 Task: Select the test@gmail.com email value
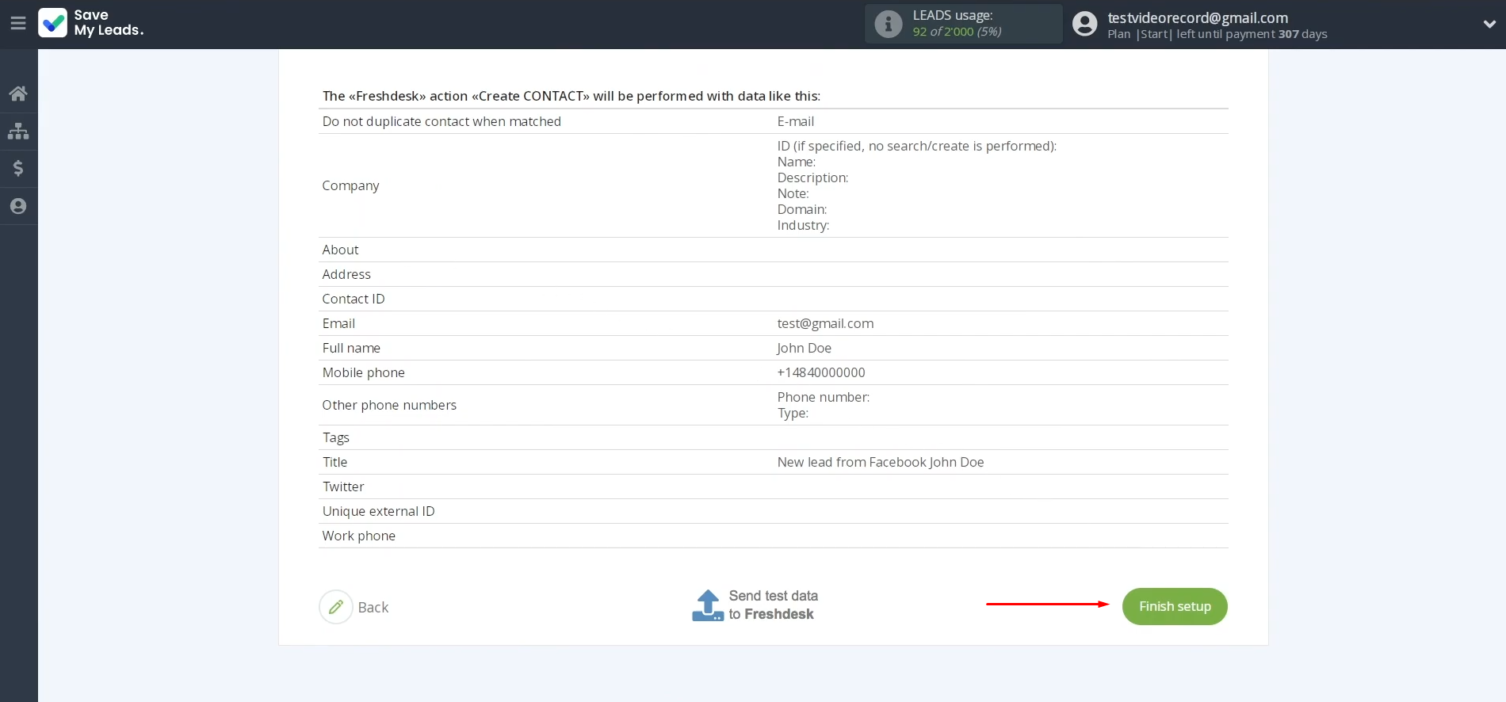[x=825, y=323]
